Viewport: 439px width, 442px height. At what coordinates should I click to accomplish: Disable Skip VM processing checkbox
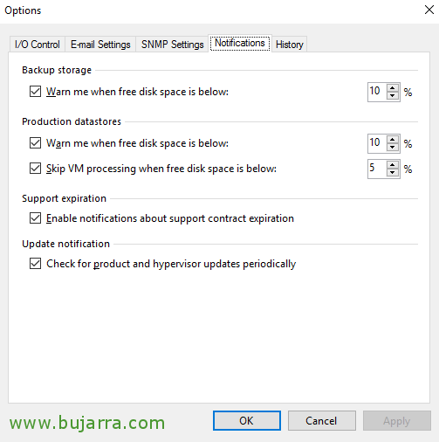[x=35, y=169]
